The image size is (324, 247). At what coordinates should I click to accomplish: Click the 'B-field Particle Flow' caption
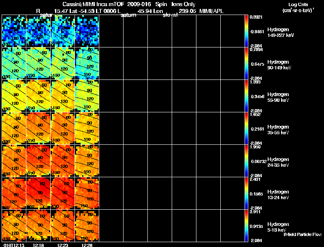pos(303,234)
